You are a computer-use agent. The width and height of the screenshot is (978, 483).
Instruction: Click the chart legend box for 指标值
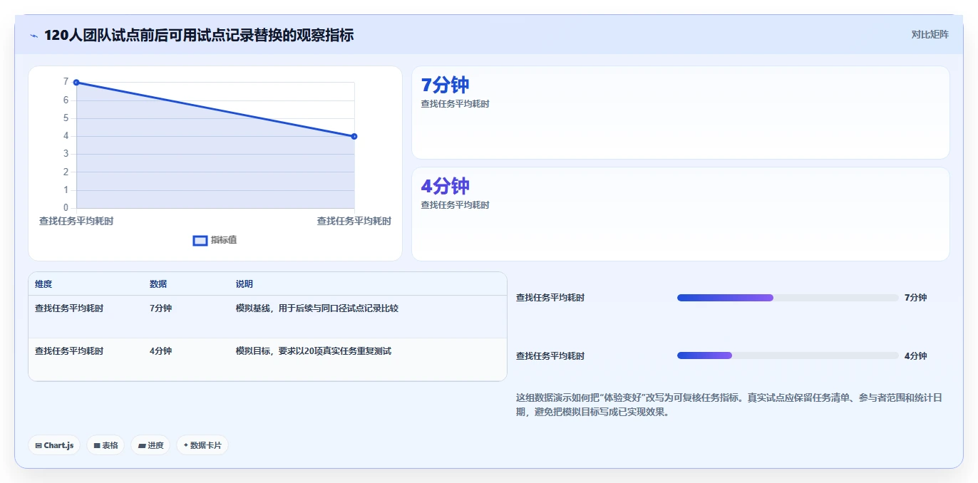(x=200, y=241)
